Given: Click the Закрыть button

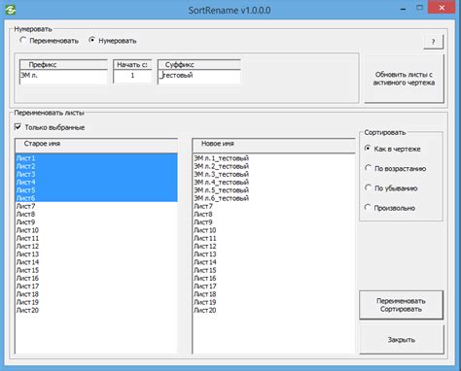Looking at the screenshot, I should coord(402,340).
